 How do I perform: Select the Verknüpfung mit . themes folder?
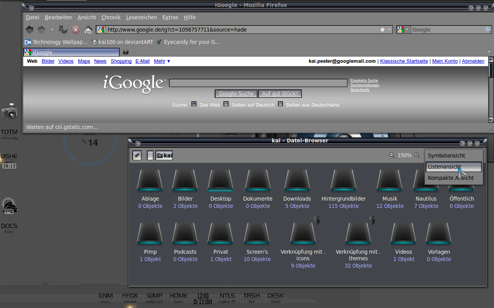click(x=358, y=233)
